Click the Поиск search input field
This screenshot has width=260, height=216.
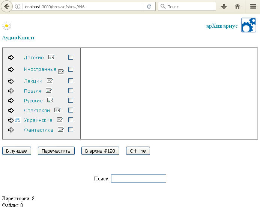pyautogui.click(x=138, y=178)
